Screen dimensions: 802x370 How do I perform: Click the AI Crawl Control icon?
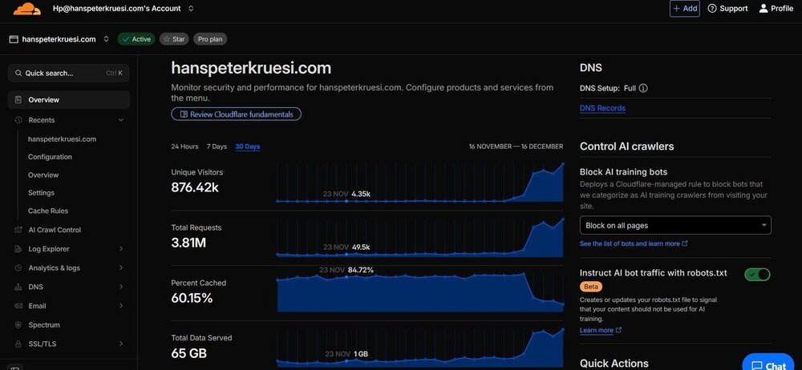pyautogui.click(x=18, y=230)
